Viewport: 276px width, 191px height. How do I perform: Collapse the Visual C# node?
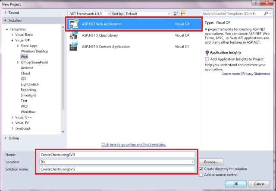(x=12, y=40)
